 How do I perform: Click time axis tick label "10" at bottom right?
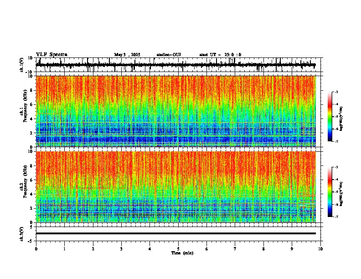(x=320, y=249)
